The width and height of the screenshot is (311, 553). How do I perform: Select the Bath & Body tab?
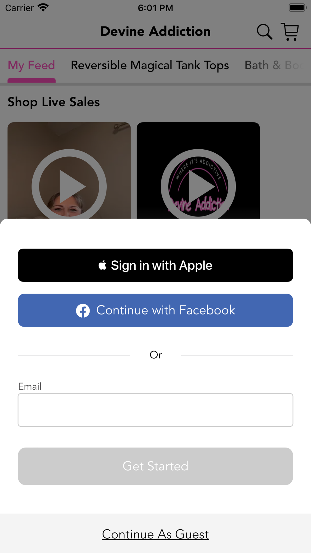pyautogui.click(x=274, y=65)
